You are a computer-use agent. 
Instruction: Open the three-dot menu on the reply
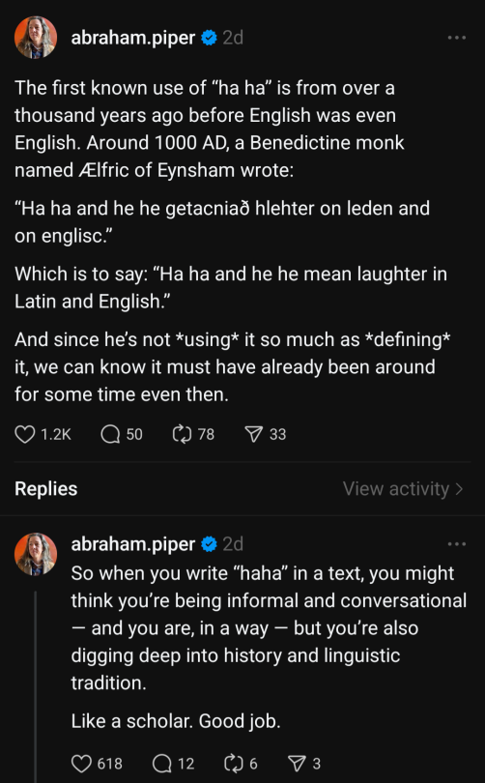coord(457,544)
